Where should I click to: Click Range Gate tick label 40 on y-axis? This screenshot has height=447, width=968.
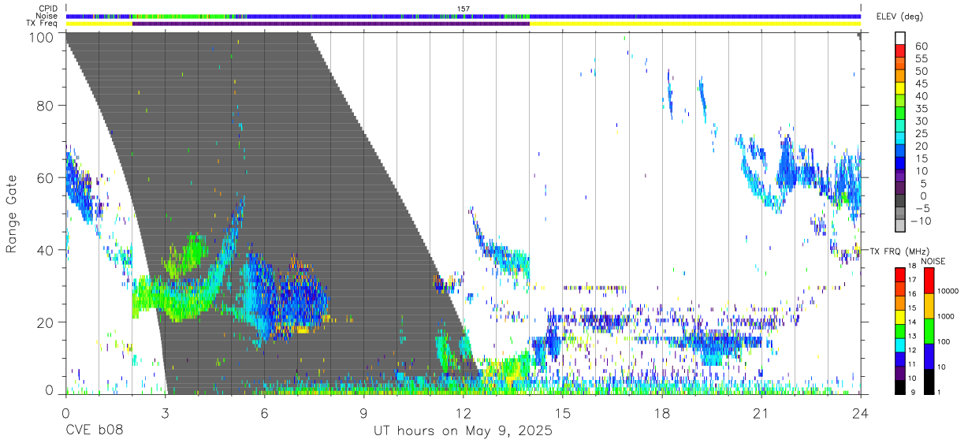(46, 250)
